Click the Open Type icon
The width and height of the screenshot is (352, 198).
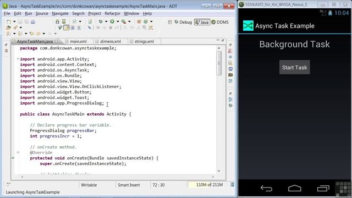click(x=9, y=28)
